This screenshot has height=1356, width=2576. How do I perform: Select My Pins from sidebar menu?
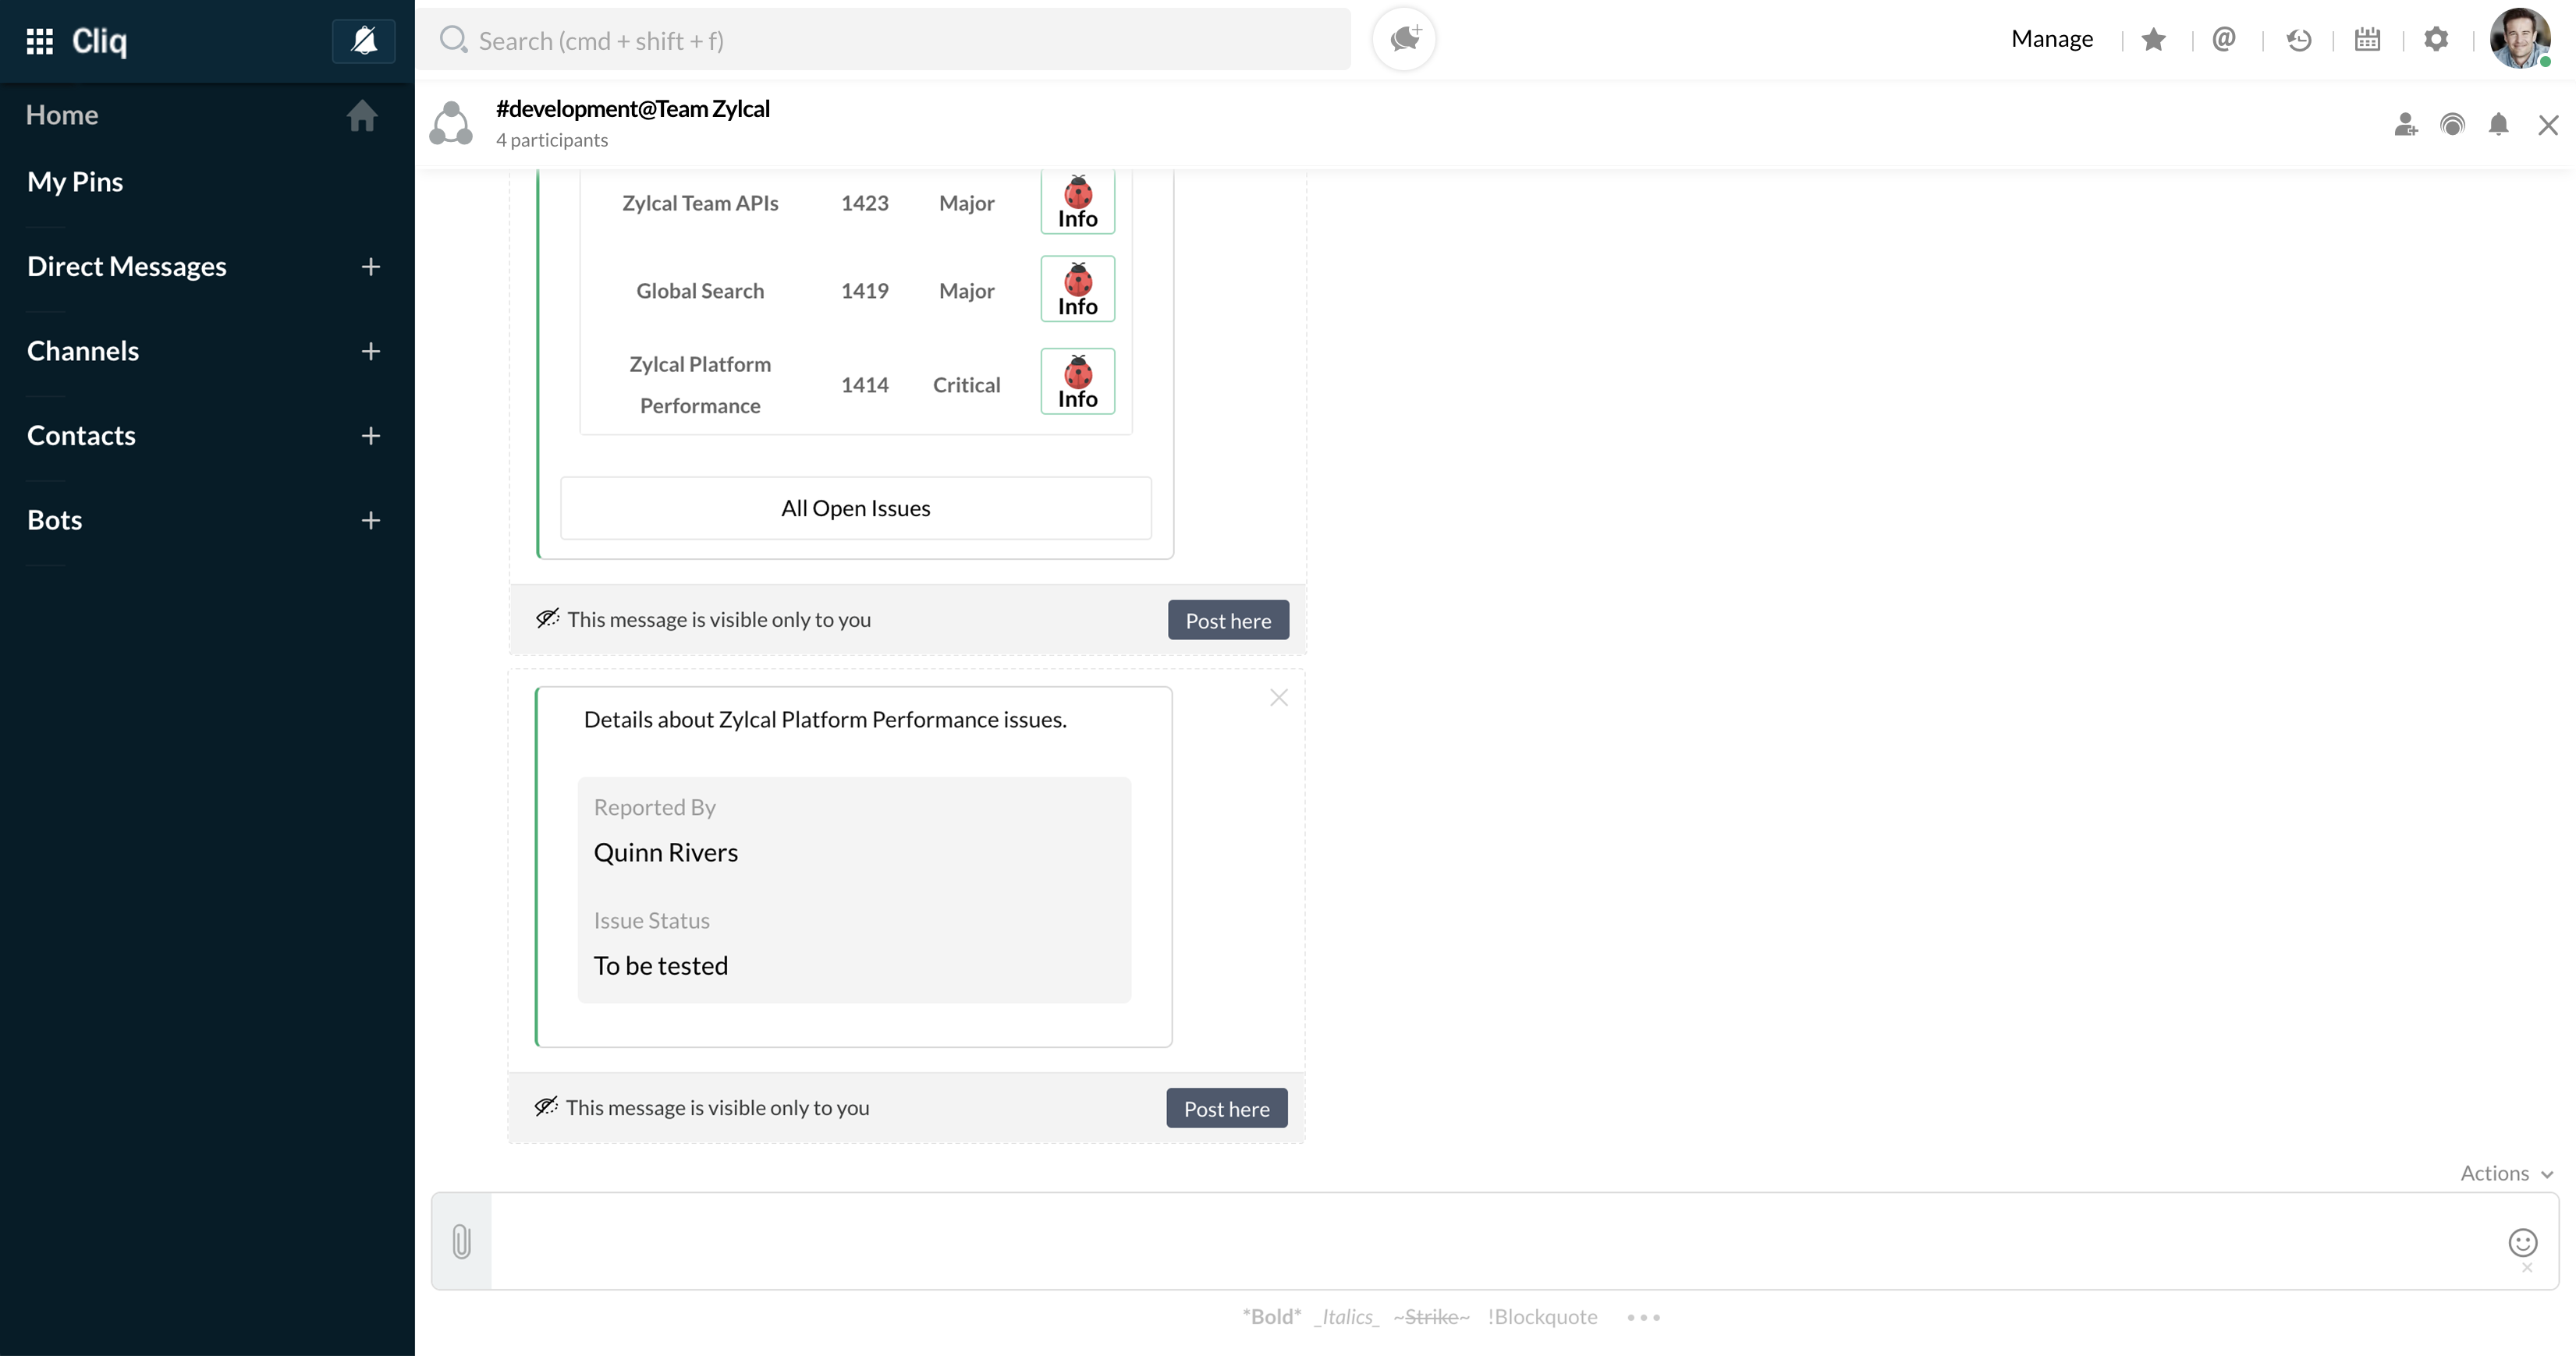point(75,181)
